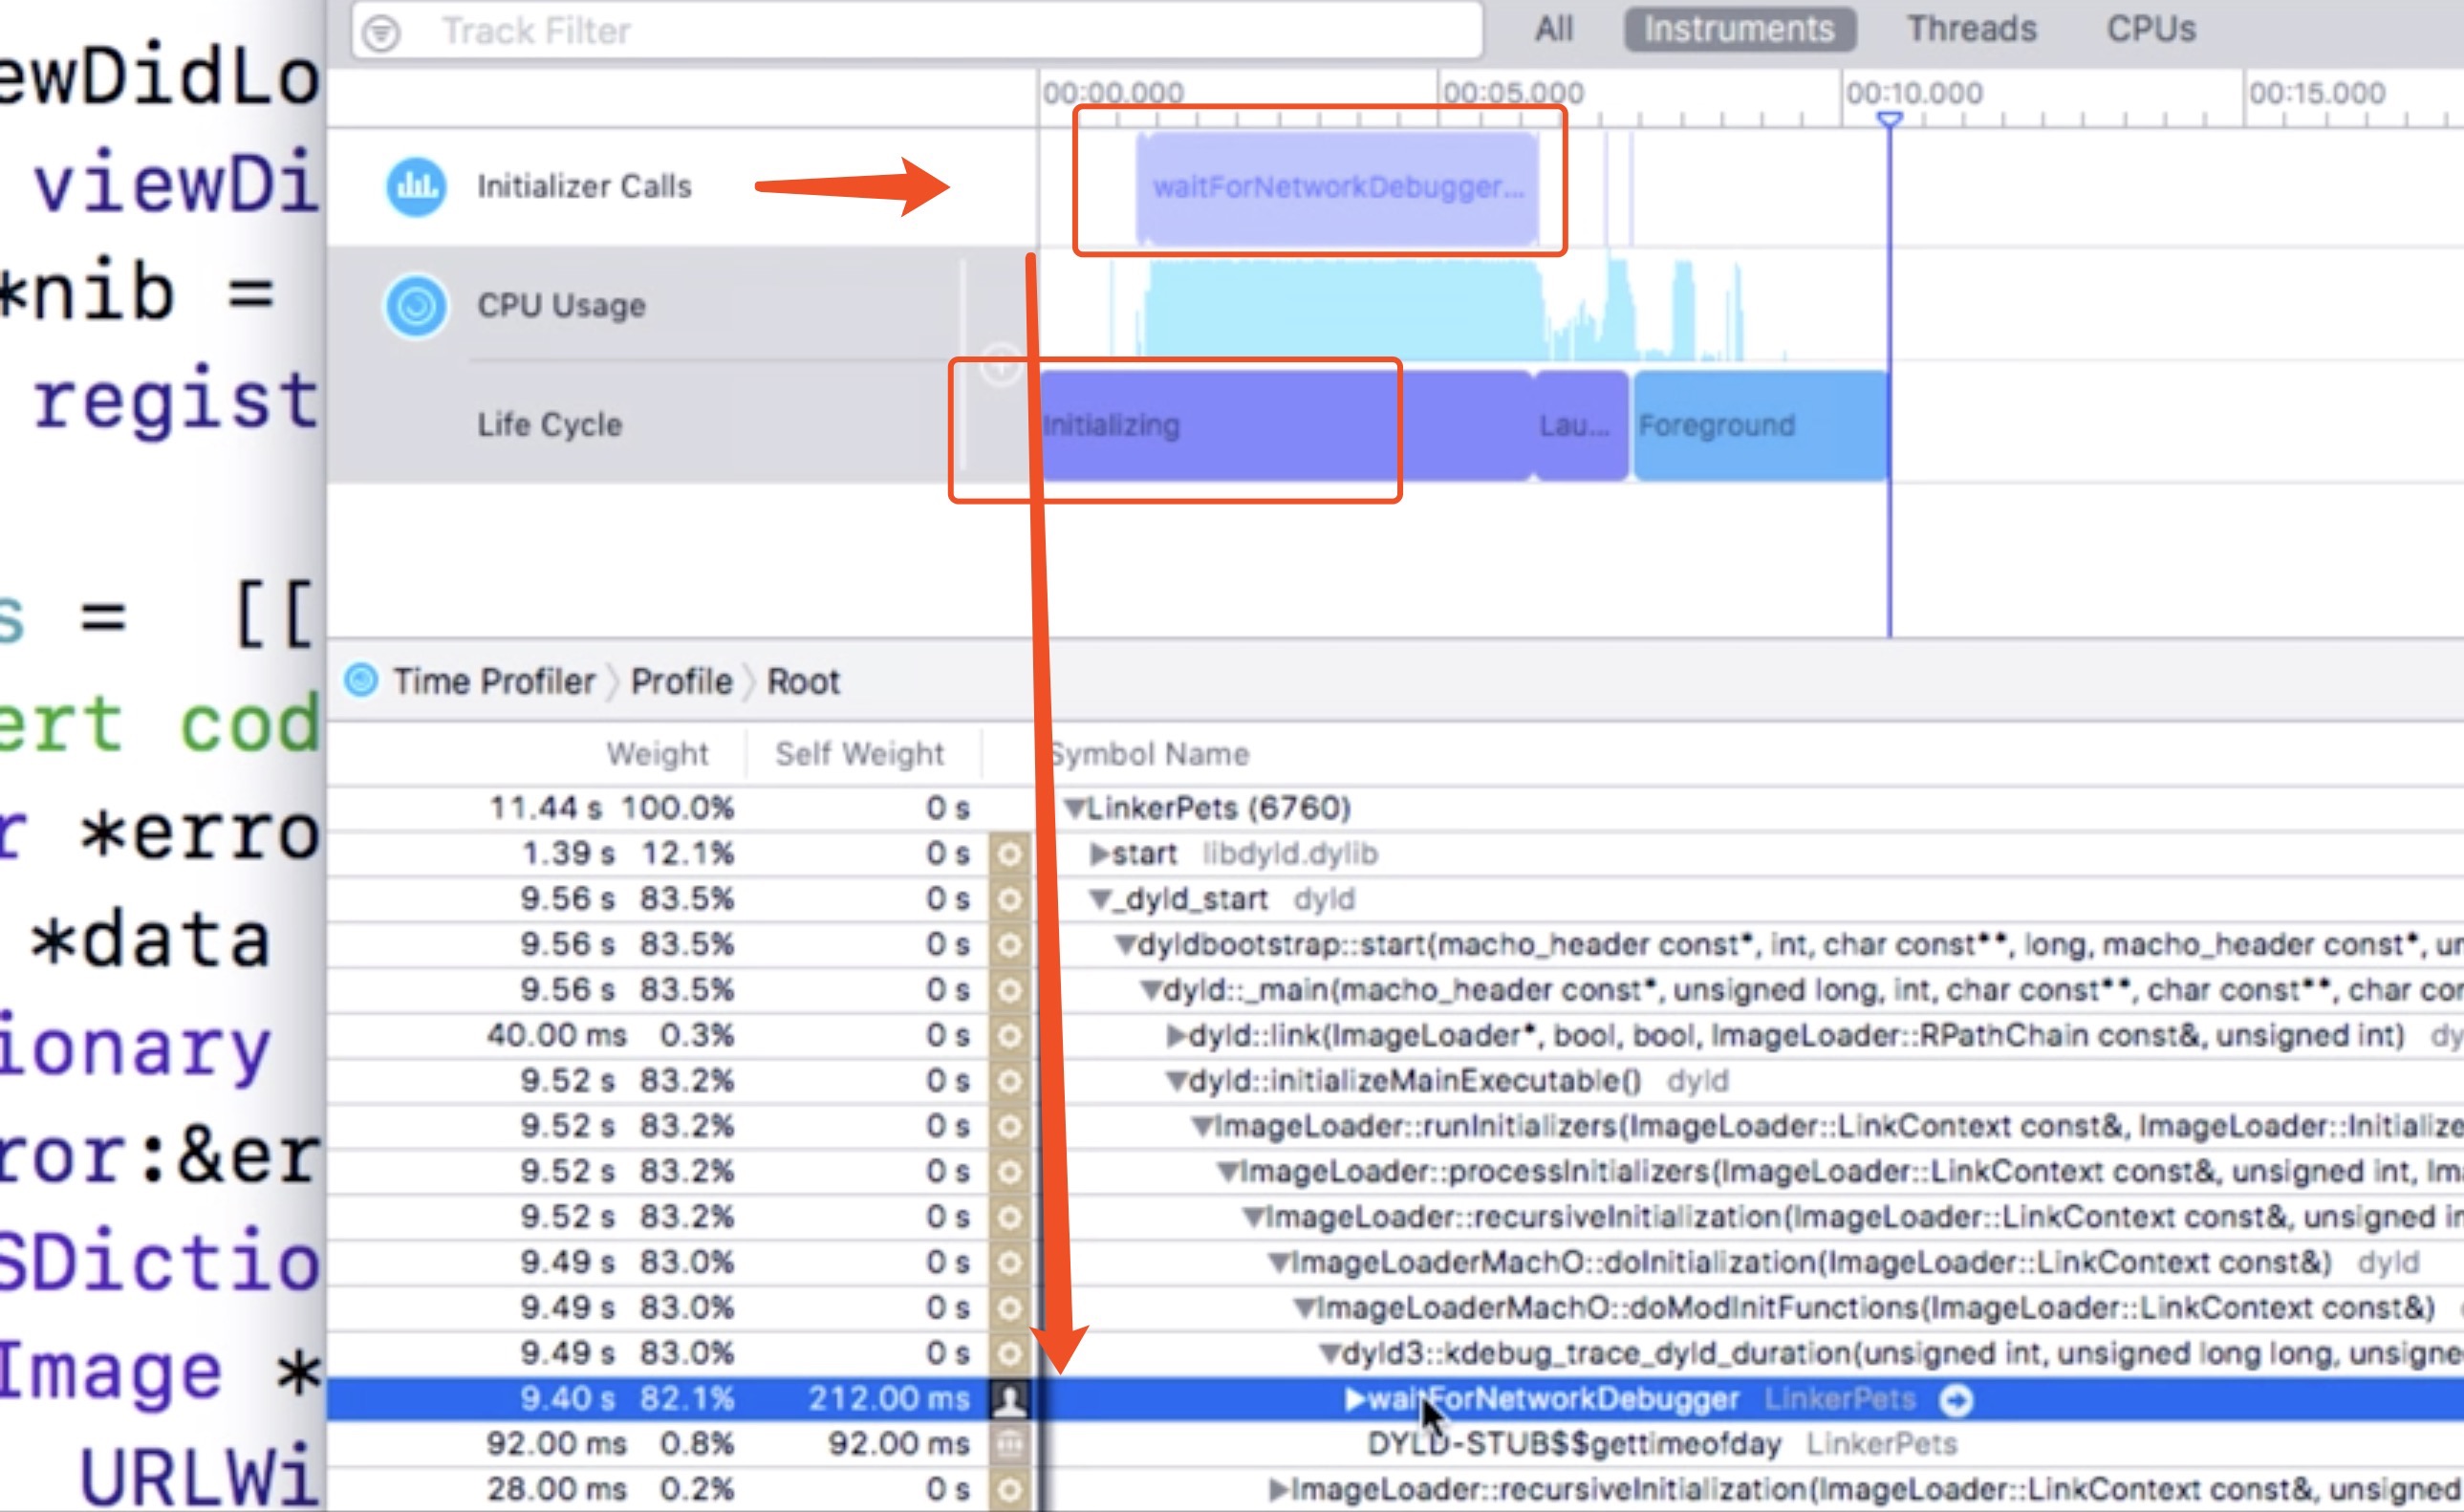Click the icon beside the DYLD-STUB$$gettimeofday row

click(x=1009, y=1444)
